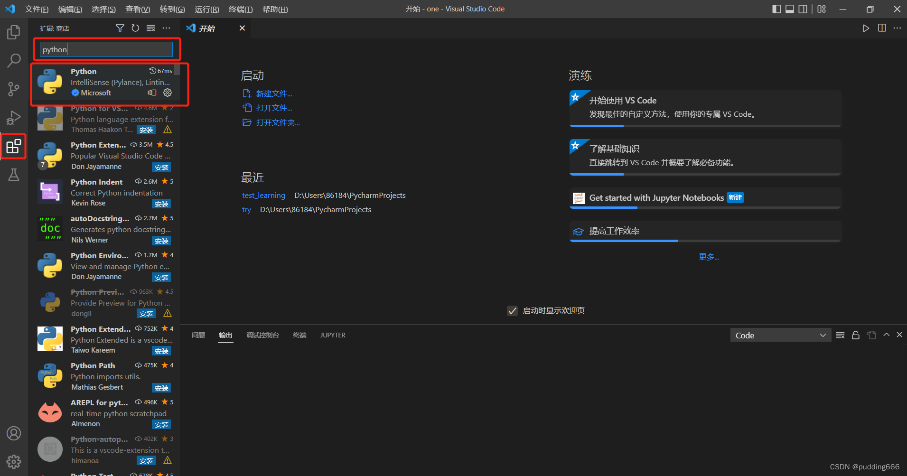This screenshot has width=907, height=476.
Task: Close the bottom panel
Action: coord(899,335)
